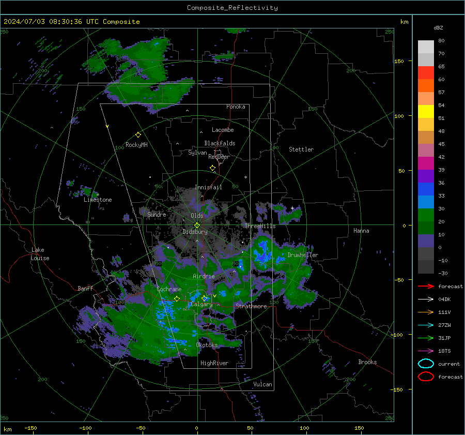This screenshot has width=465, height=435.
Task: Click the red 'forecast' ellipse legend icon
Action: click(426, 377)
